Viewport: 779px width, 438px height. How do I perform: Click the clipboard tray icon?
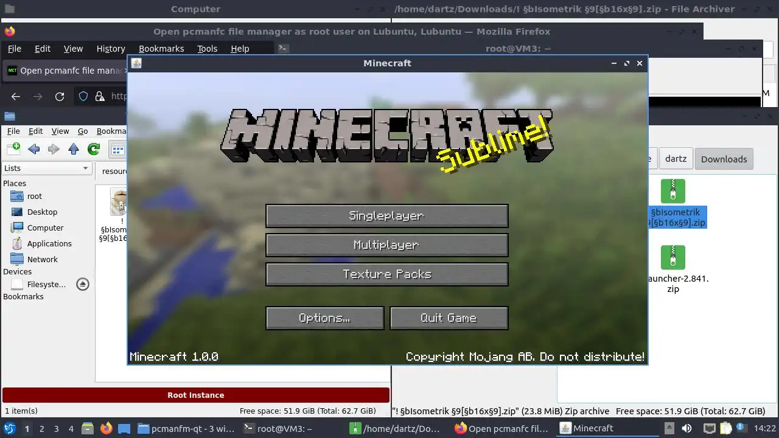click(725, 428)
